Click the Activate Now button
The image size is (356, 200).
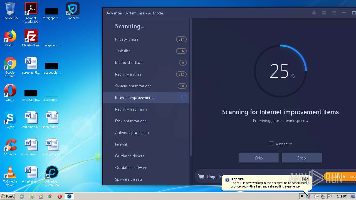click(340, 177)
